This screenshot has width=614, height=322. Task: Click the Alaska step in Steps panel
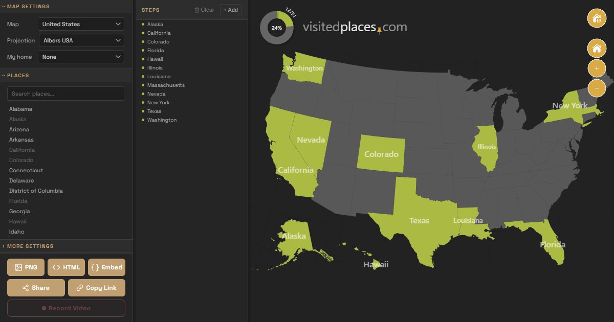pos(155,25)
